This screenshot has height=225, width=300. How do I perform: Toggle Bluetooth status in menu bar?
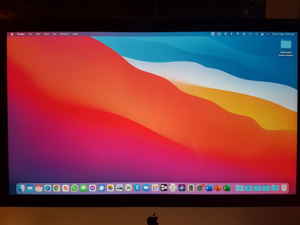[232, 34]
